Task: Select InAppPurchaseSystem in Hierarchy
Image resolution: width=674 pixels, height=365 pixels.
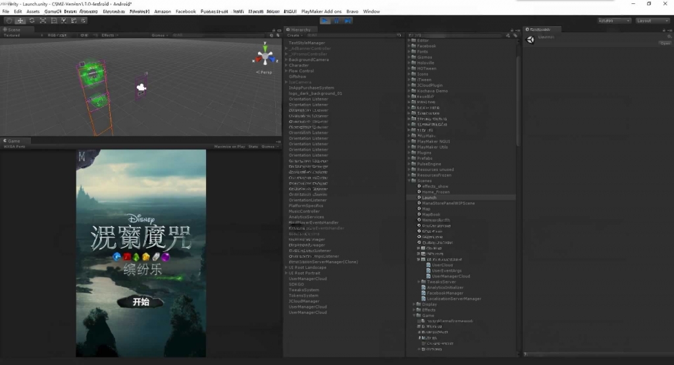Action: point(311,87)
